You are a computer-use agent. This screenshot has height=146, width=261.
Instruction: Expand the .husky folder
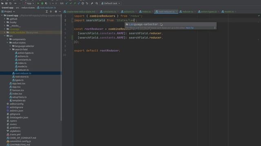(x=4, y=22)
